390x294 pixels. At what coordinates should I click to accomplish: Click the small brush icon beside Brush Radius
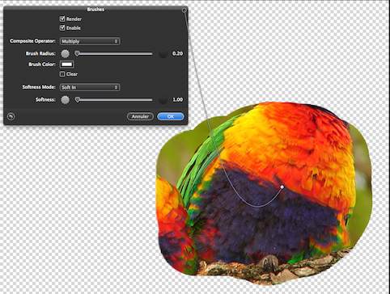[65, 53]
